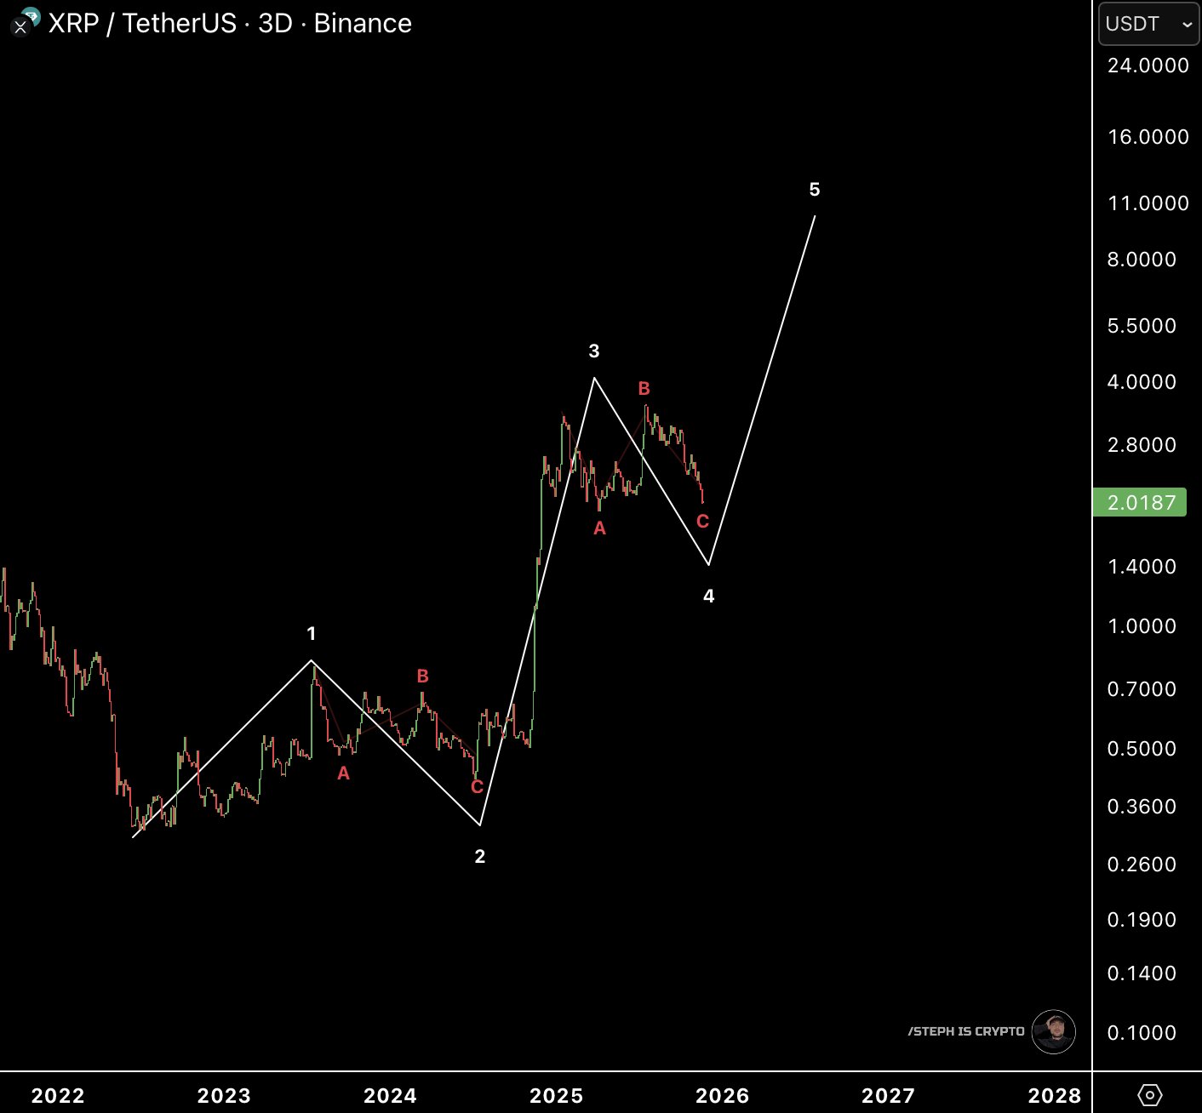The width and height of the screenshot is (1202, 1113).
Task: Select red C label above wave 4
Action: [x=702, y=522]
